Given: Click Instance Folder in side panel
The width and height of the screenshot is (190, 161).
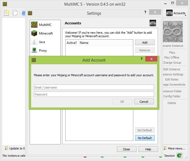Looking at the screenshot, I should click(172, 91).
